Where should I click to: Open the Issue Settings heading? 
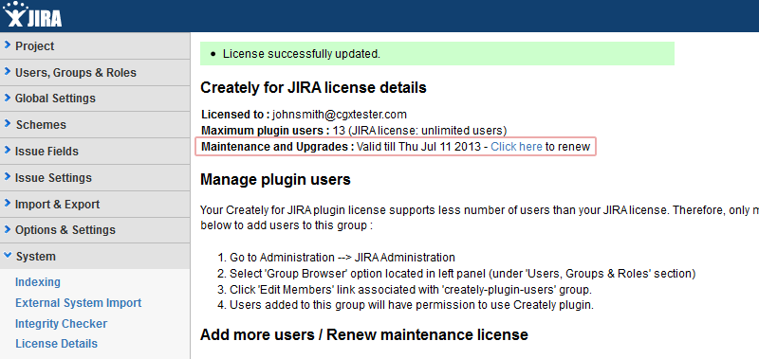[x=53, y=178]
